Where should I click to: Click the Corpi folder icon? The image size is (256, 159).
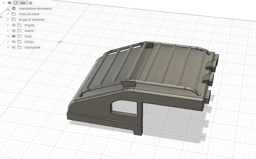tap(19, 36)
